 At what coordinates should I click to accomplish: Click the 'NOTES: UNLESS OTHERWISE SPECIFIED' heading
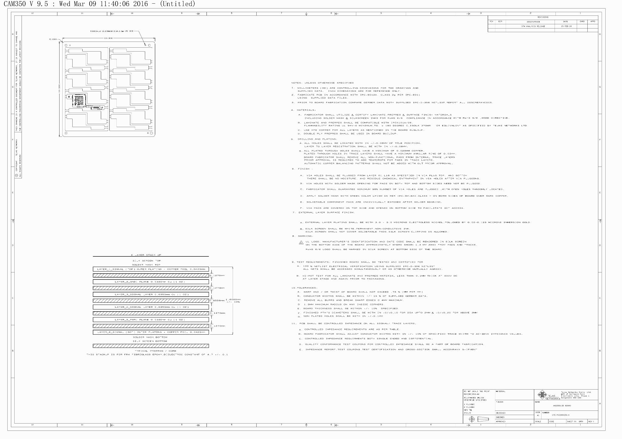[322, 83]
